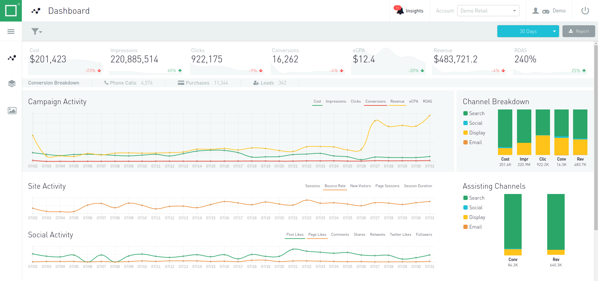This screenshot has height=281, width=598.
Task: Click the green square logo icon
Action: (x=11, y=11)
